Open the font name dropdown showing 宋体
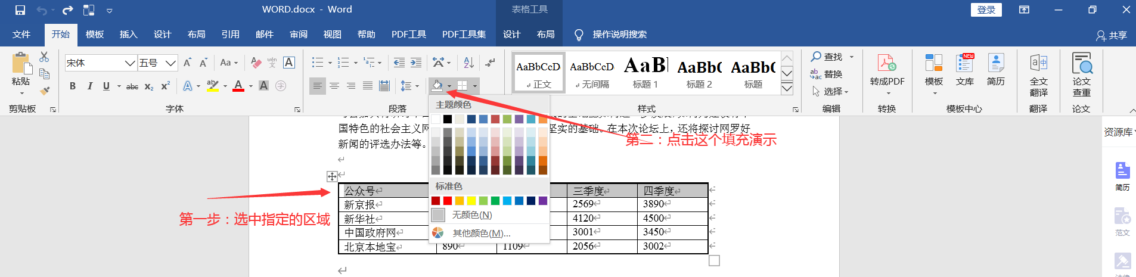Screen dimensions: 1136x277 tap(130, 63)
